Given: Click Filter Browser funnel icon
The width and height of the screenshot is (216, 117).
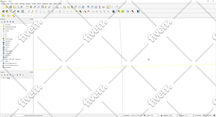Looking at the screenshot, I should tap(7, 22).
